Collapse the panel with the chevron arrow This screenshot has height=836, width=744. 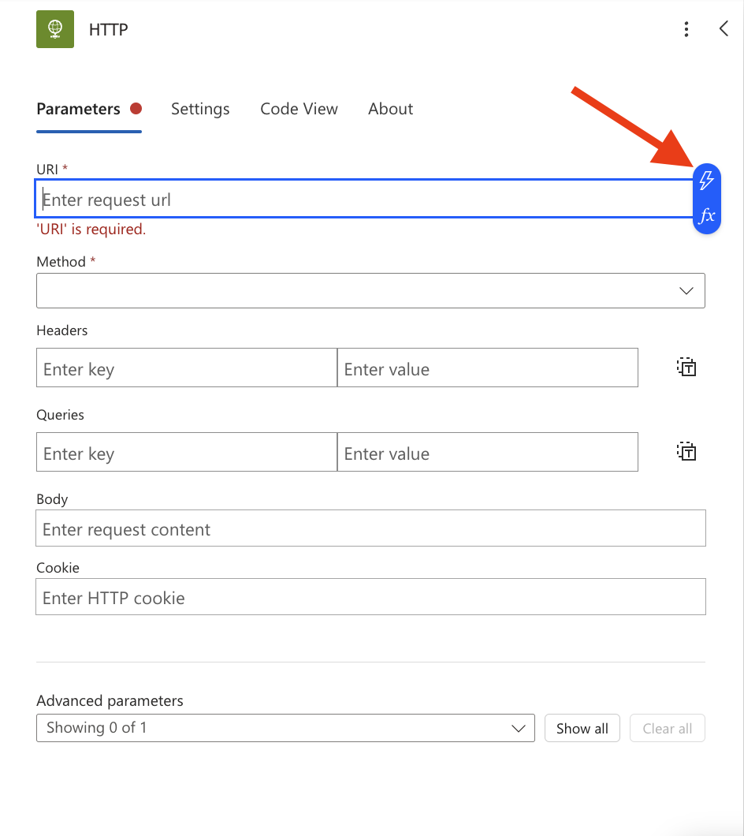724,29
